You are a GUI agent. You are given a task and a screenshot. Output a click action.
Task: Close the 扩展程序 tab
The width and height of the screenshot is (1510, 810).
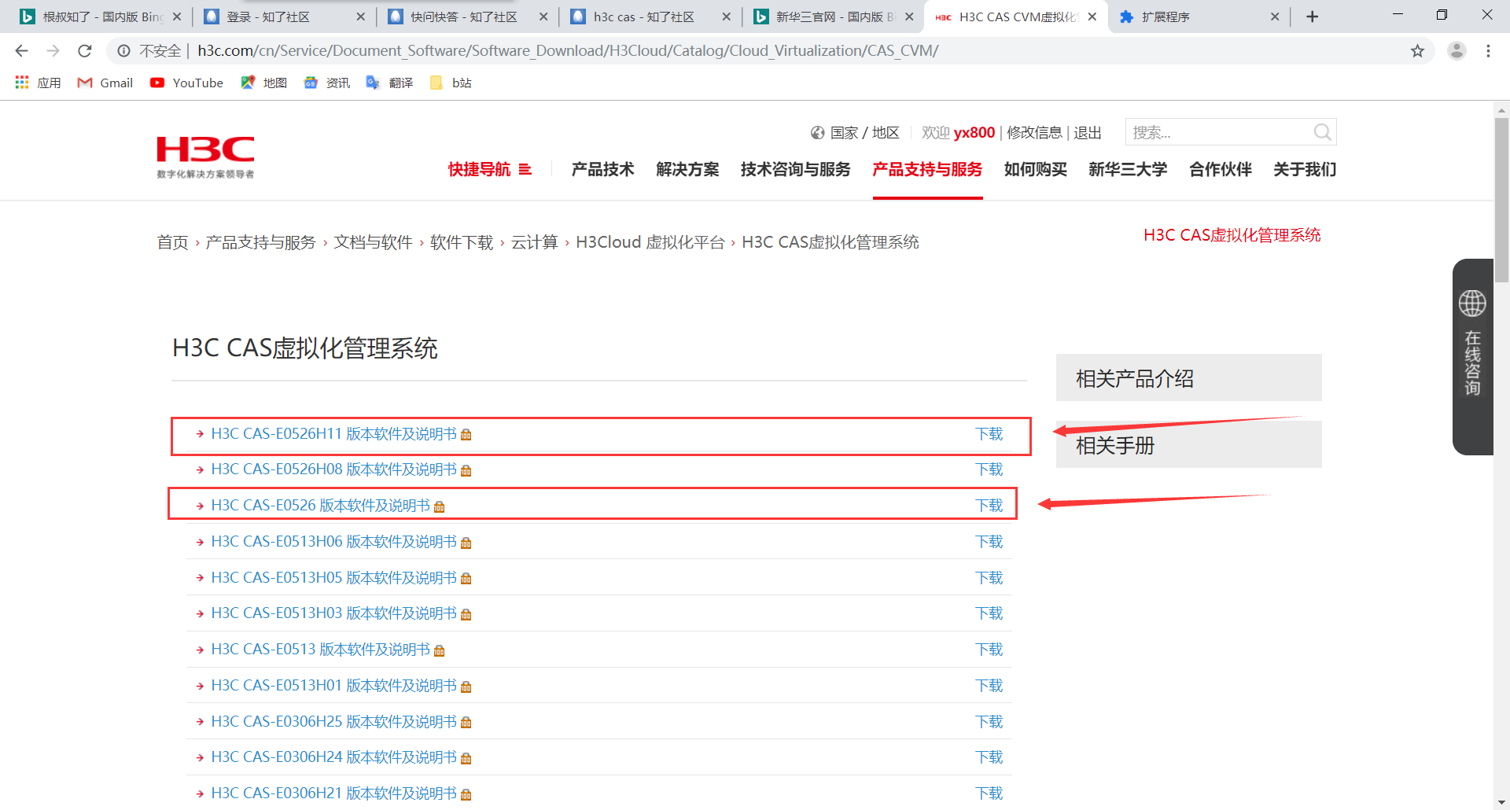pos(1275,17)
